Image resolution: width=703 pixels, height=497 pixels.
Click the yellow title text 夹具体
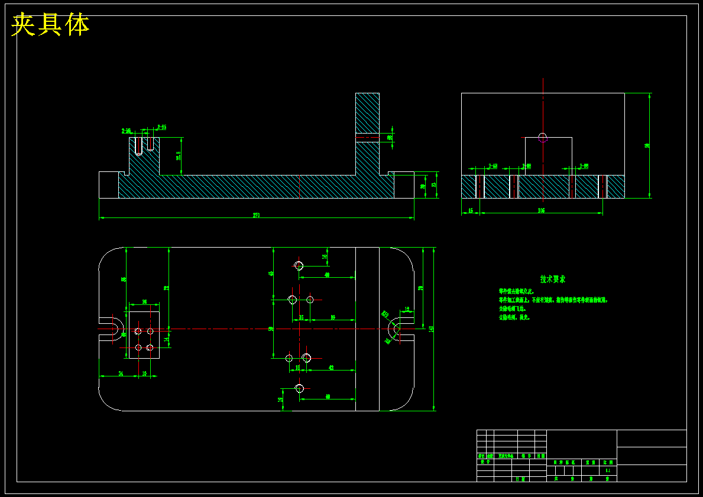click(x=50, y=25)
